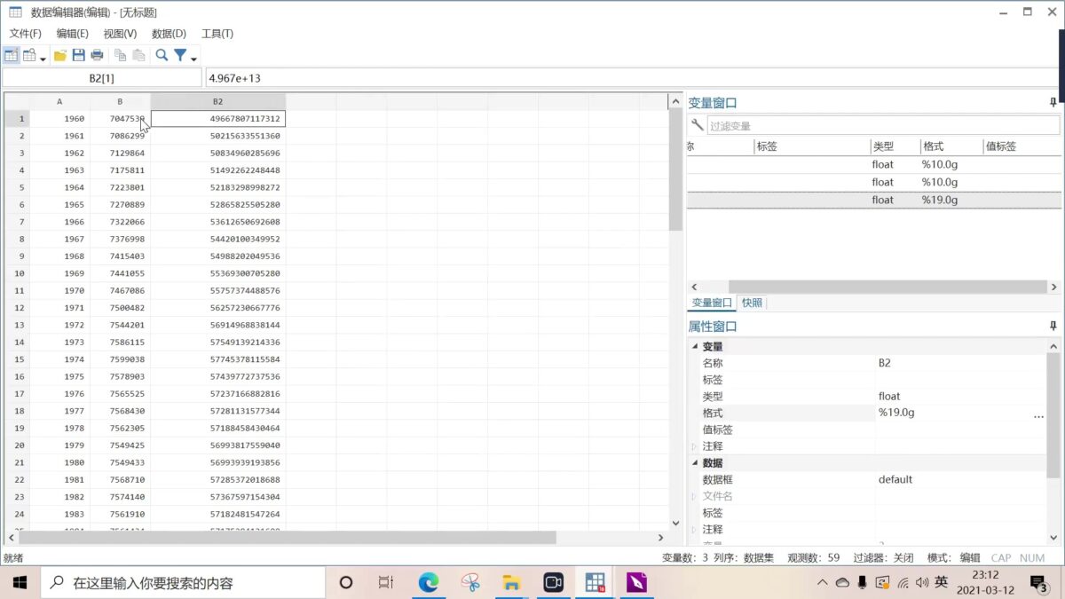
Task: Open Cortana circle icon on taskbar
Action: (346, 583)
